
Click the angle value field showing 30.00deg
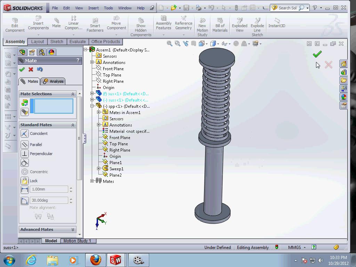(x=49, y=200)
